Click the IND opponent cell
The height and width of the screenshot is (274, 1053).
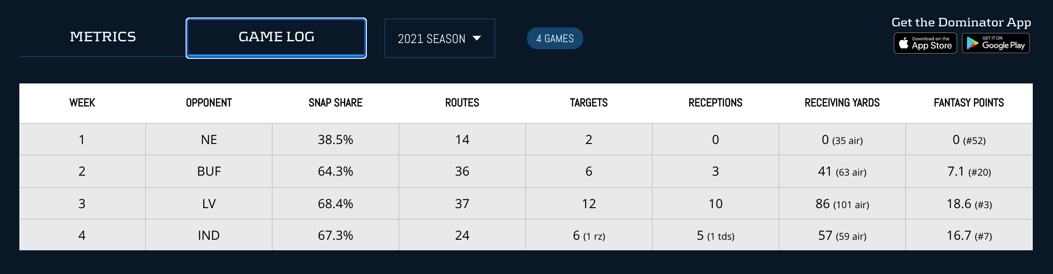point(209,235)
